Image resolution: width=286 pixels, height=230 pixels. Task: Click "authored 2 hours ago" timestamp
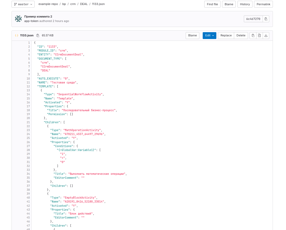[x=54, y=21]
